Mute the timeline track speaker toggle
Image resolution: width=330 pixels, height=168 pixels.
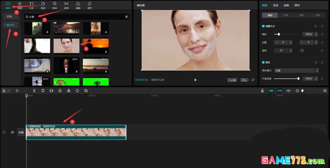click(13, 132)
